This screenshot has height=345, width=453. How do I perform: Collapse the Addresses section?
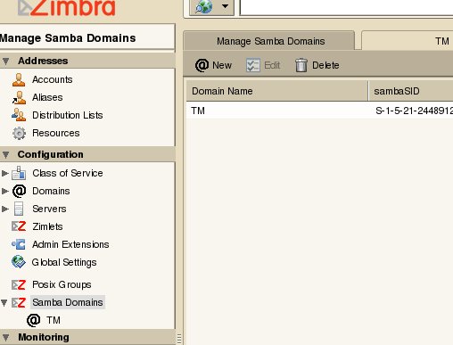click(6, 62)
